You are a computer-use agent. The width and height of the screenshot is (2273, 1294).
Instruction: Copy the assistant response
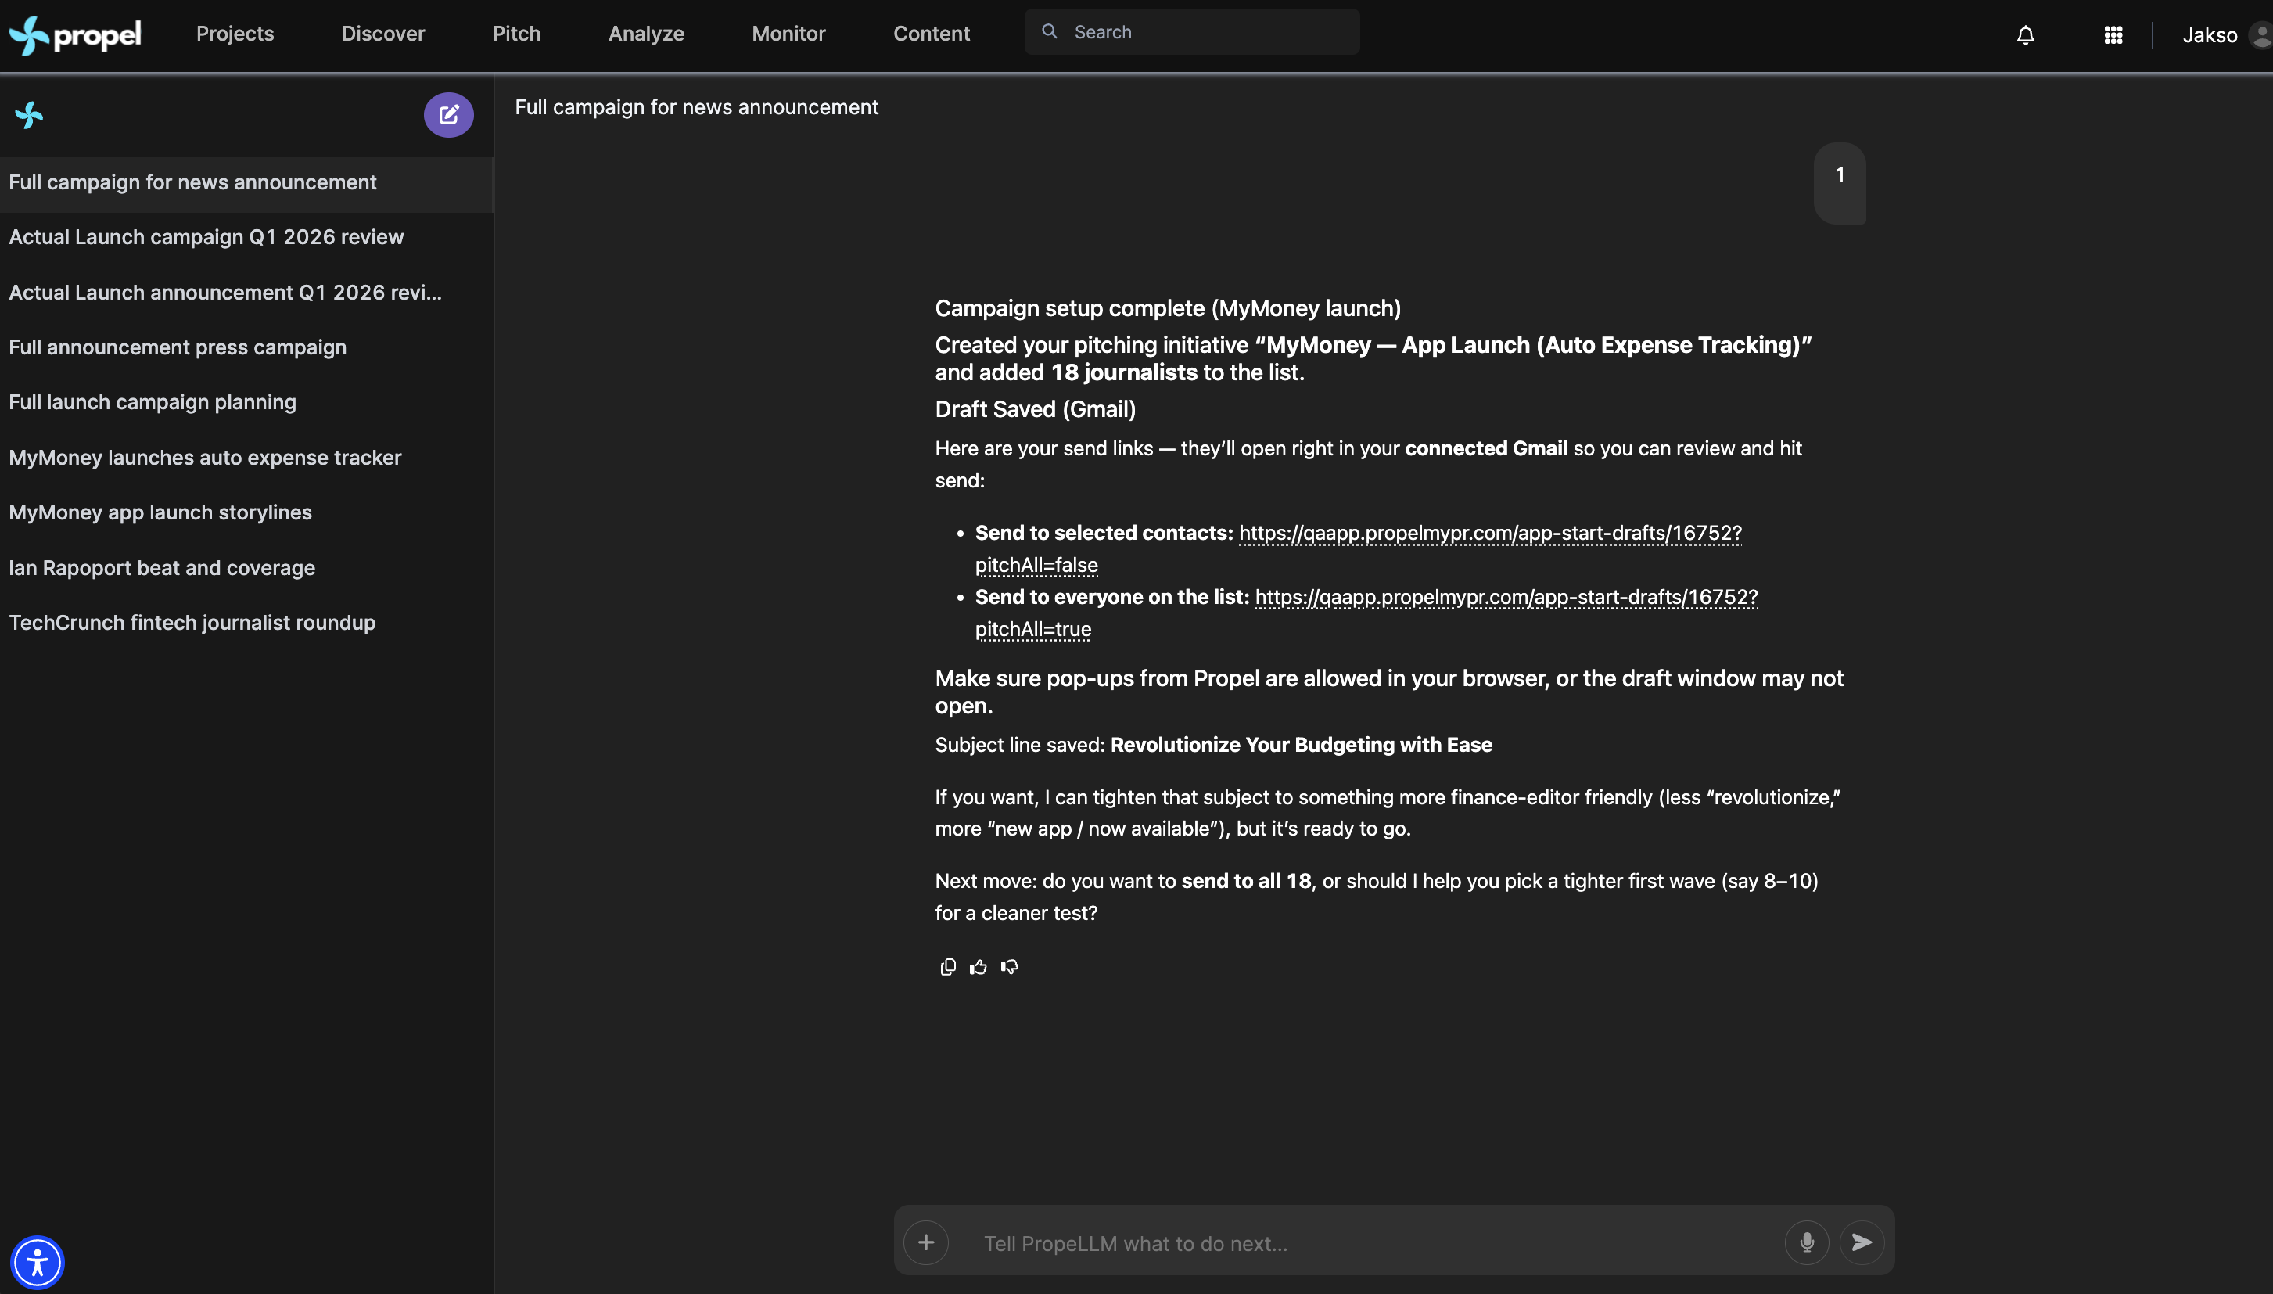point(947,967)
